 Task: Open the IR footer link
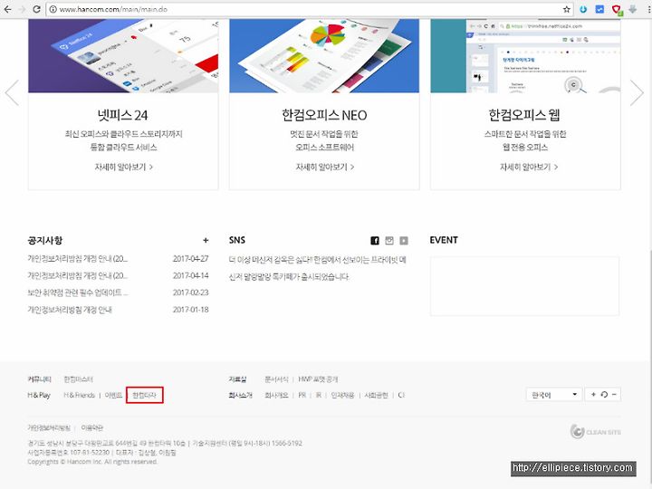(319, 395)
